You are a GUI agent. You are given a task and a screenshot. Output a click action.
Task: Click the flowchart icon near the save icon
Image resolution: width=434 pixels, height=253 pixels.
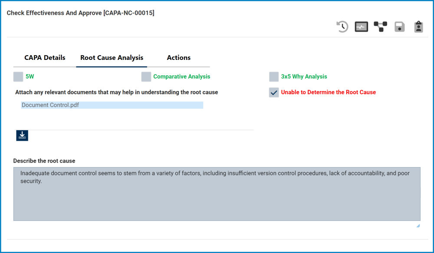[380, 26]
